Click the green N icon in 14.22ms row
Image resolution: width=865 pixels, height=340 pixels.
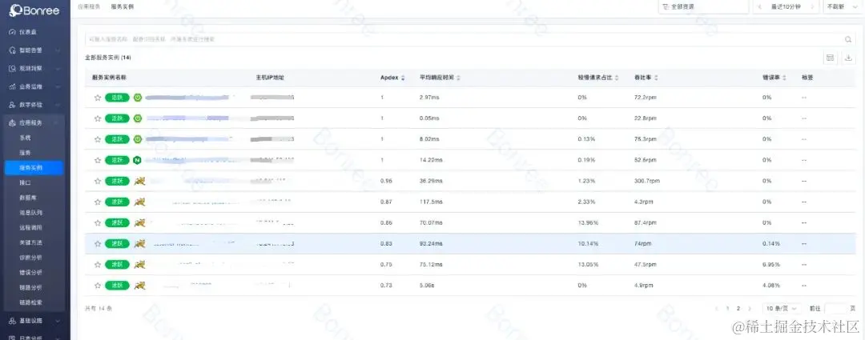coord(138,160)
